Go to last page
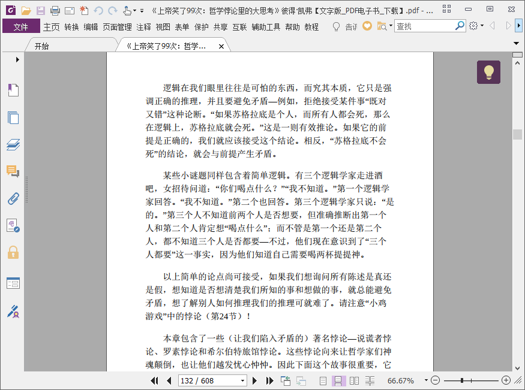525x390 pixels. pos(269,380)
